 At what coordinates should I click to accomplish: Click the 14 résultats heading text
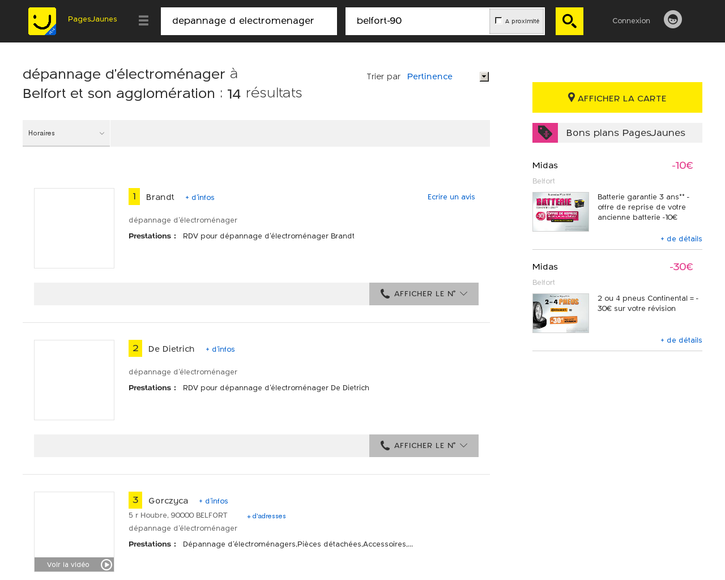tap(265, 93)
